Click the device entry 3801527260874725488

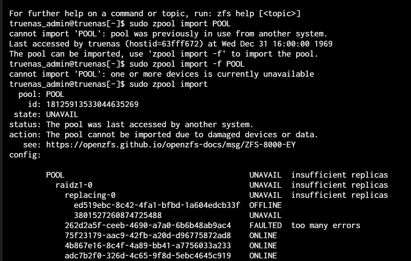(117, 215)
